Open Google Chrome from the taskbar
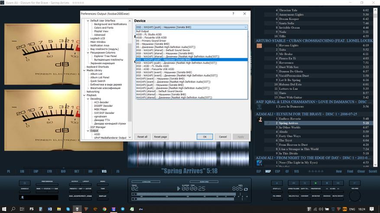Viewport: 380px width, 213px height. [104, 209]
